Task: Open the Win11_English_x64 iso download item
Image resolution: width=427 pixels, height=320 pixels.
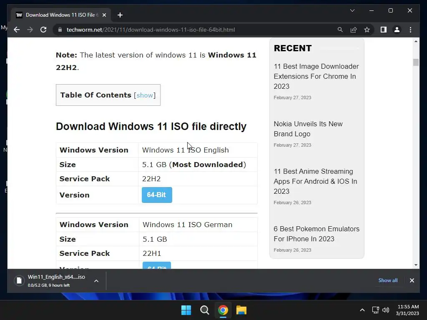Action: [x=56, y=280]
